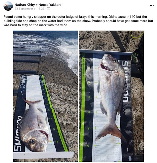Click the yellow rope in right photo corner
This screenshot has height=163, width=157.
click(x=137, y=35)
